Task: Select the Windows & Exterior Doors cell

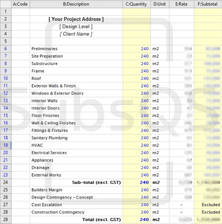Action: click(x=76, y=93)
